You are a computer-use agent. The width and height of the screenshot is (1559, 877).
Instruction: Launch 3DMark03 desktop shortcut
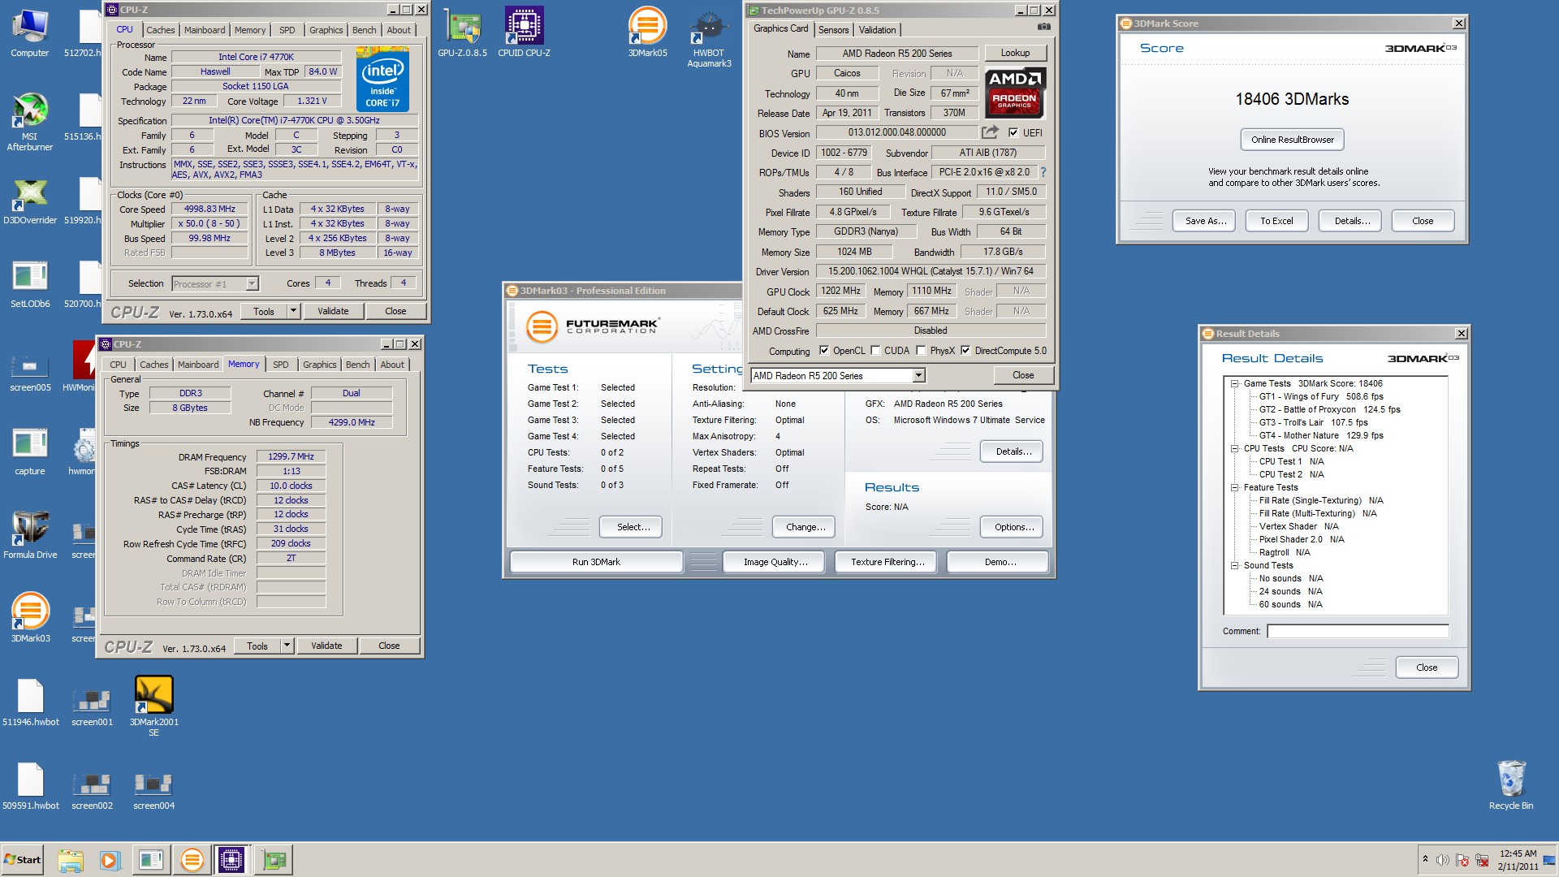tap(30, 619)
